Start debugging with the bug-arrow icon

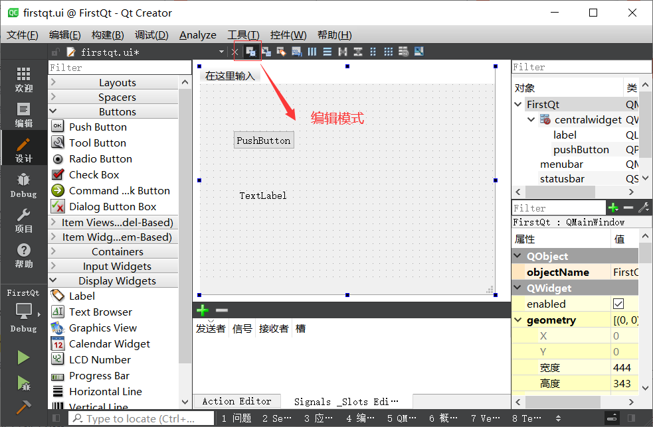(23, 383)
